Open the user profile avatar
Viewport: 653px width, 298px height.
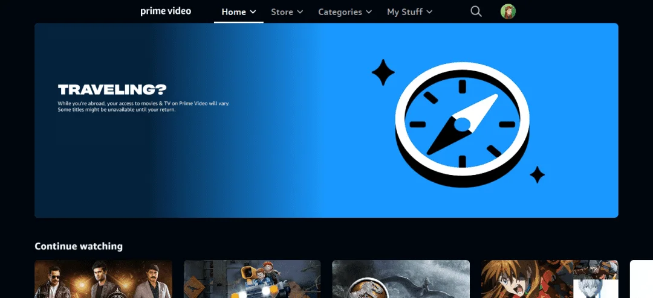(508, 11)
